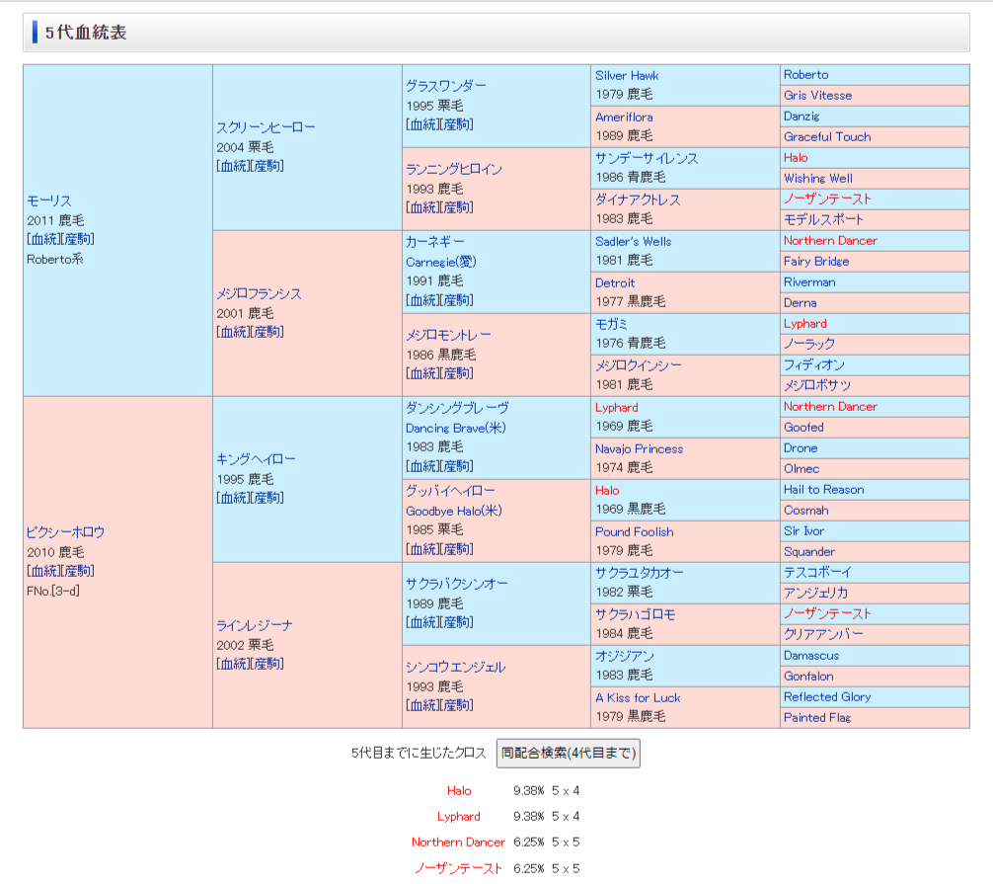Select サンデーサイレンス in the pedigree table
This screenshot has height=884, width=993.
pyautogui.click(x=647, y=158)
